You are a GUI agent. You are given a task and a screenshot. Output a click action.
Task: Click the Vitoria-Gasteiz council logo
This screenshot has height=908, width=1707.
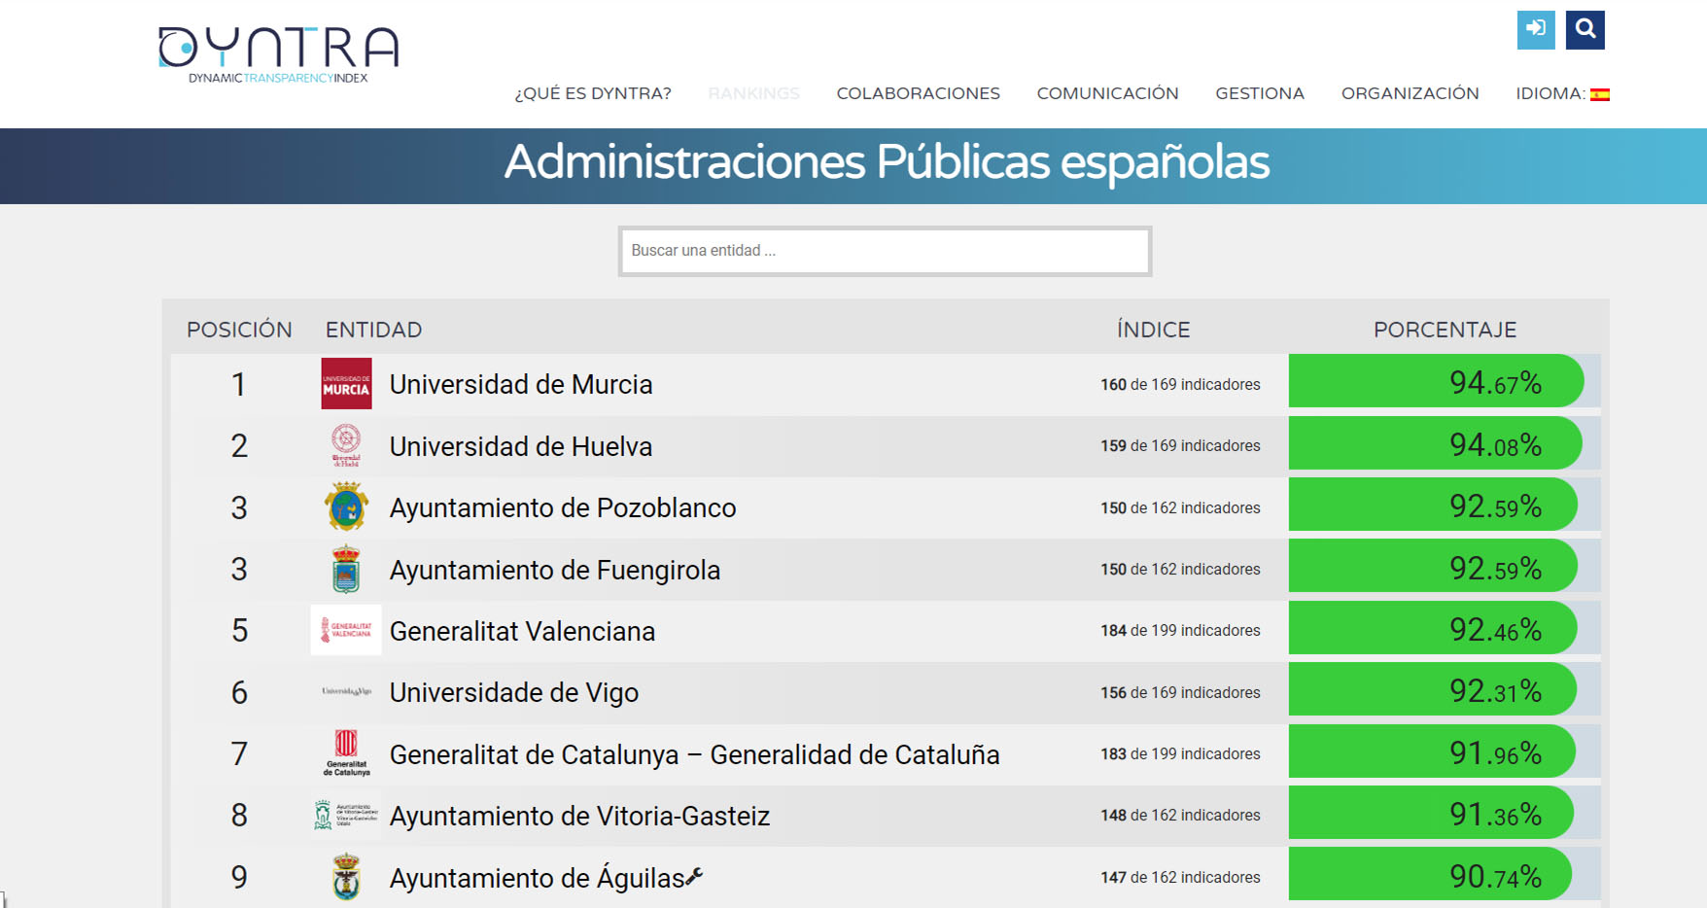click(346, 815)
